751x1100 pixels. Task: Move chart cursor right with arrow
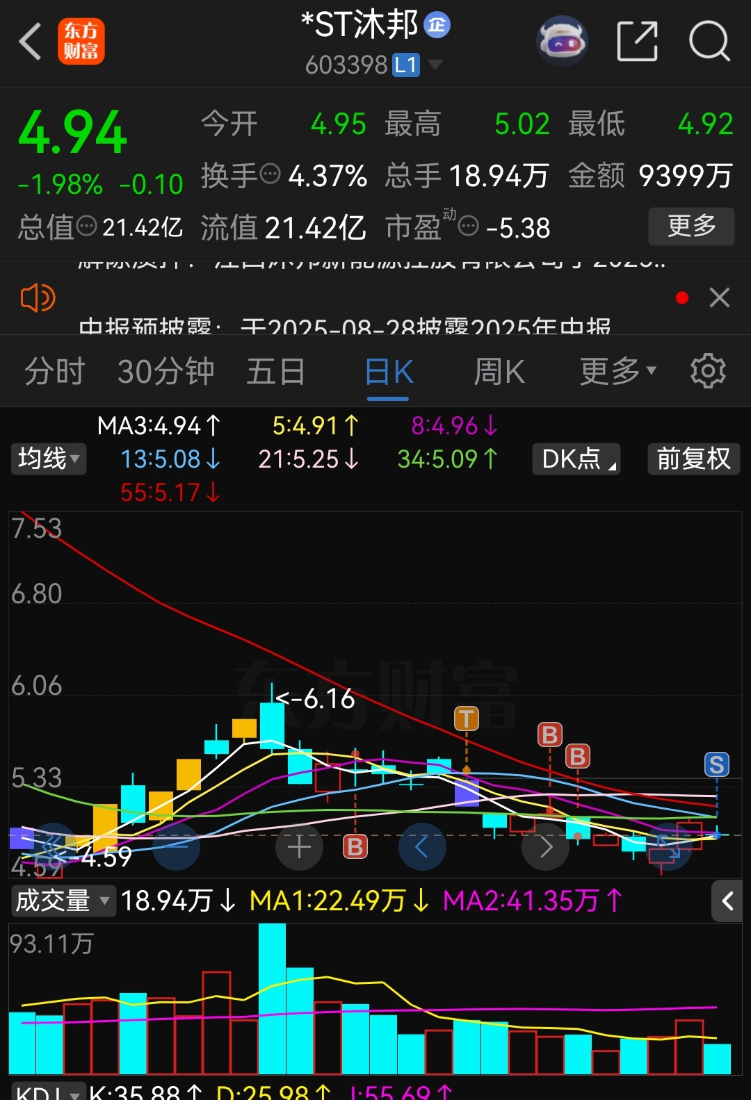(x=546, y=846)
